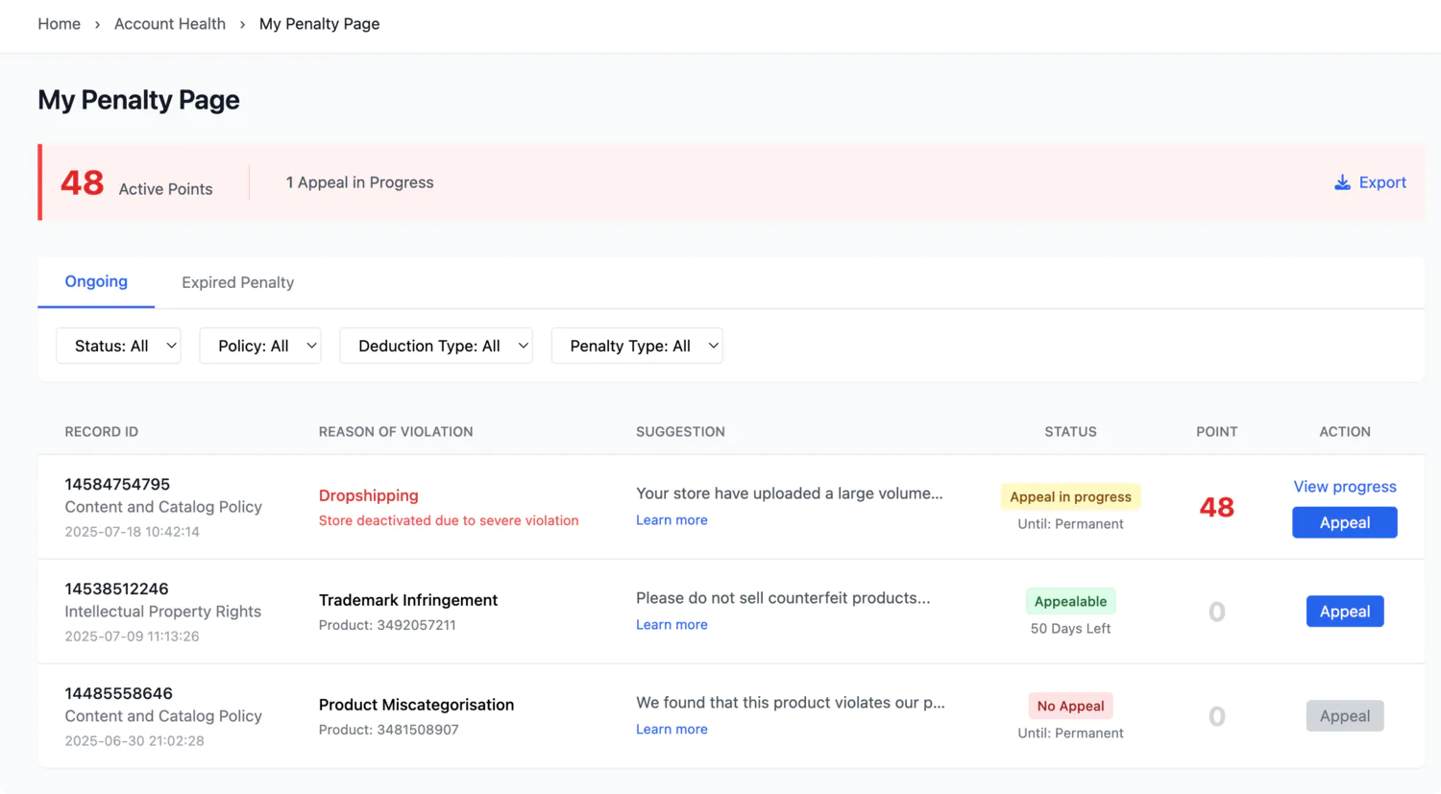The image size is (1441, 794).
Task: Click the Appeal in progress status badge
Action: click(1070, 496)
